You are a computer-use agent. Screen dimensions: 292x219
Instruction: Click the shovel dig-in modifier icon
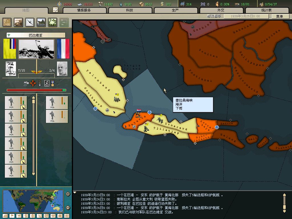click(40, 83)
